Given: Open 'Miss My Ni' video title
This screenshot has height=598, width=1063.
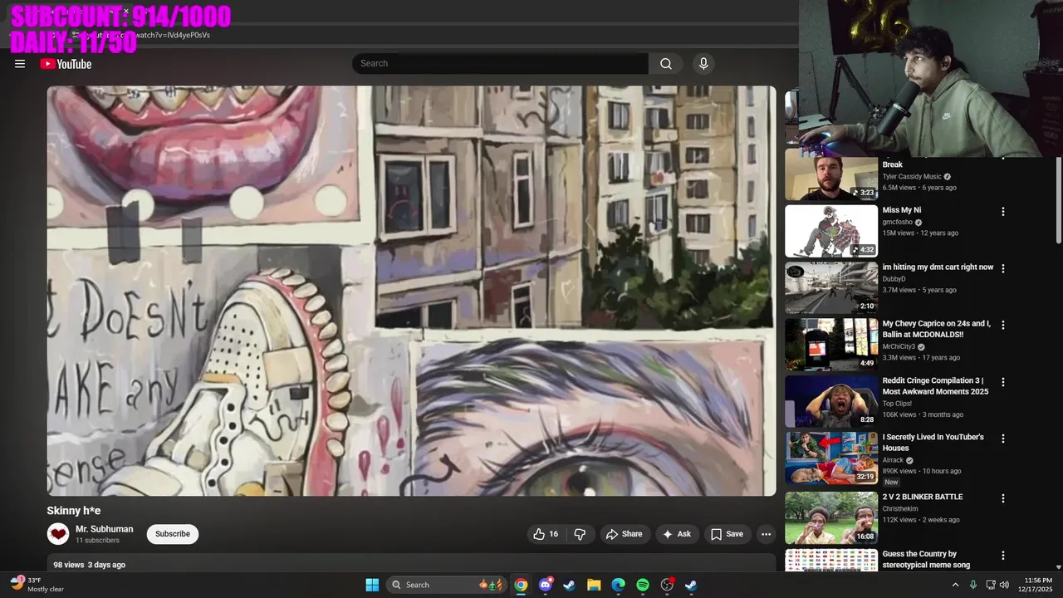Looking at the screenshot, I should 901,210.
